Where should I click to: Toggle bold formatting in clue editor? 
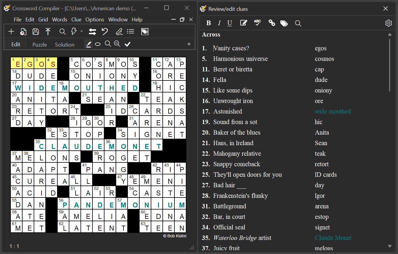click(x=209, y=23)
